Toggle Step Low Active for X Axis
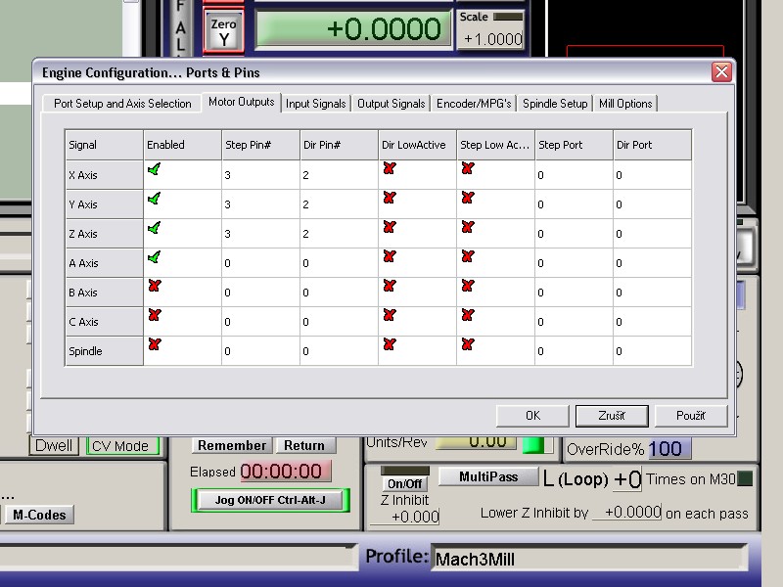This screenshot has width=783, height=587. coord(467,169)
